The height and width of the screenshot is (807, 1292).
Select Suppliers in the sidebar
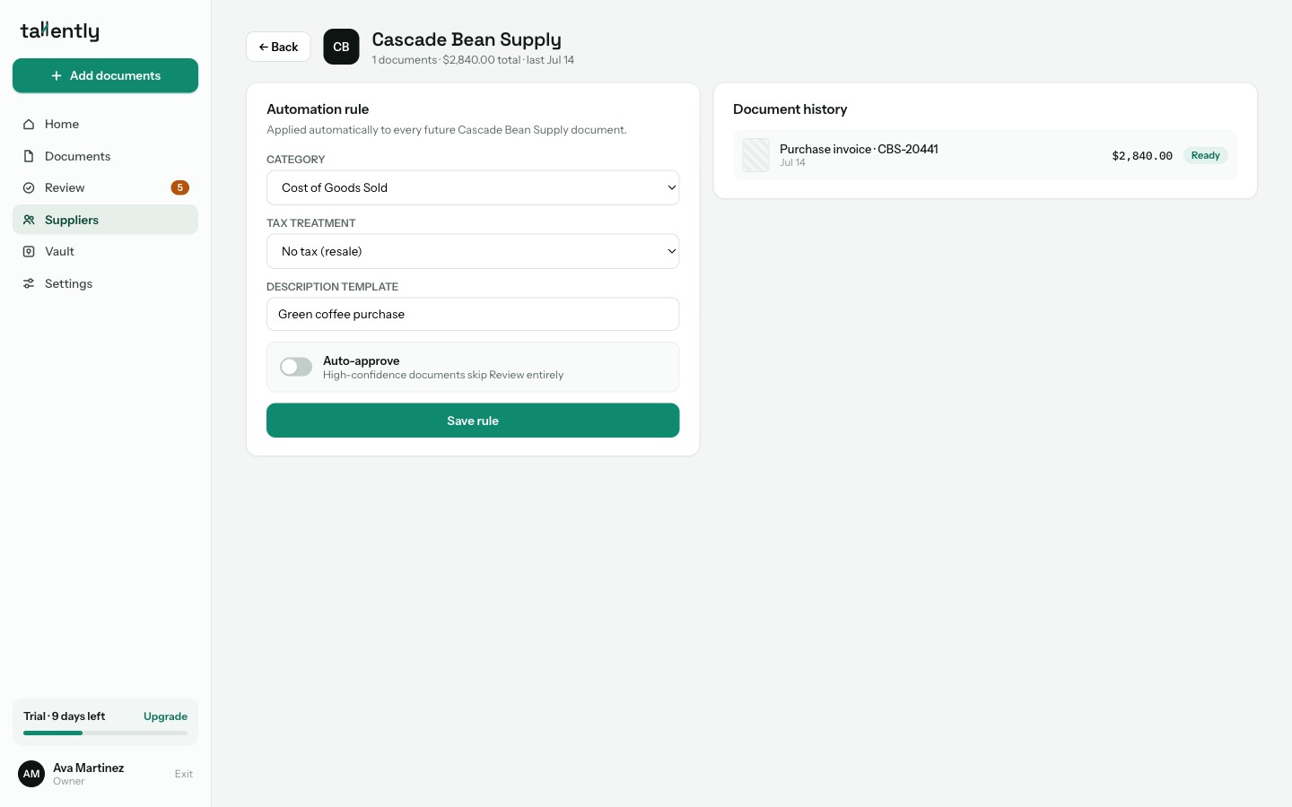[x=105, y=220]
